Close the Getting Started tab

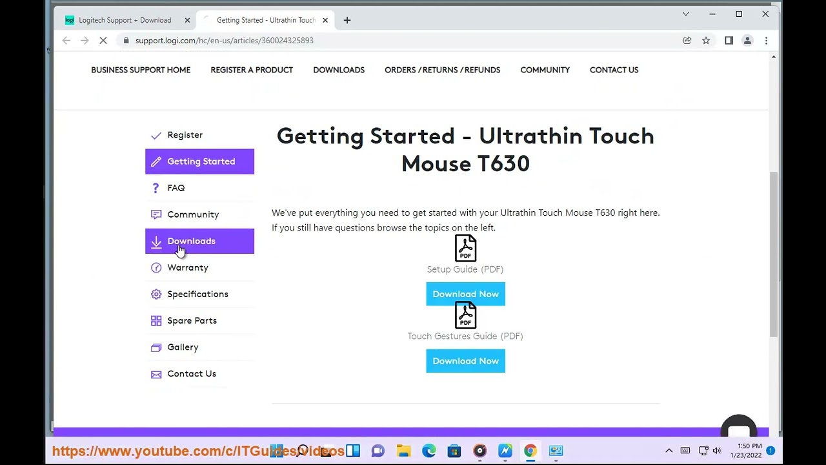(325, 20)
